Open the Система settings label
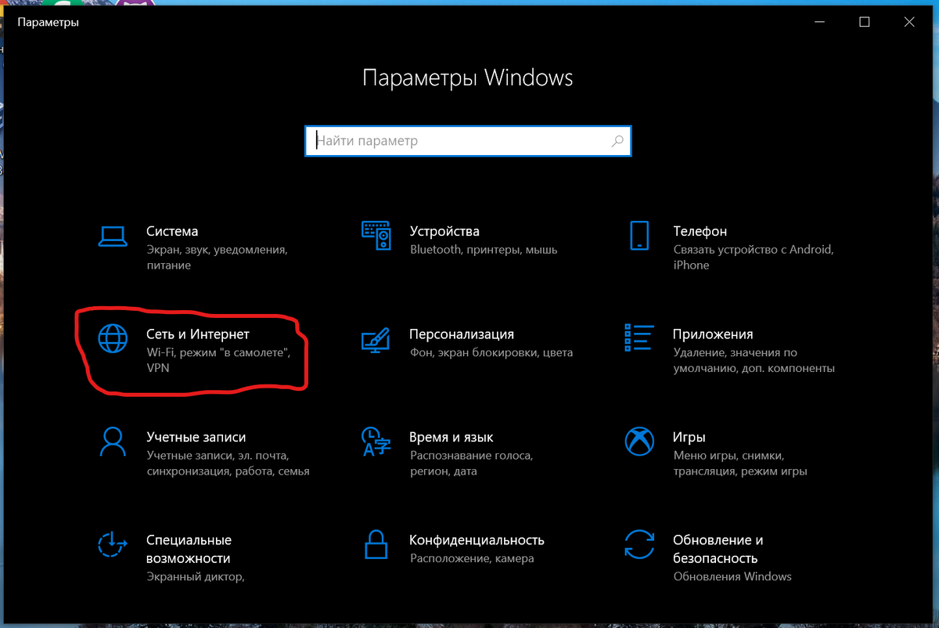 click(x=172, y=231)
